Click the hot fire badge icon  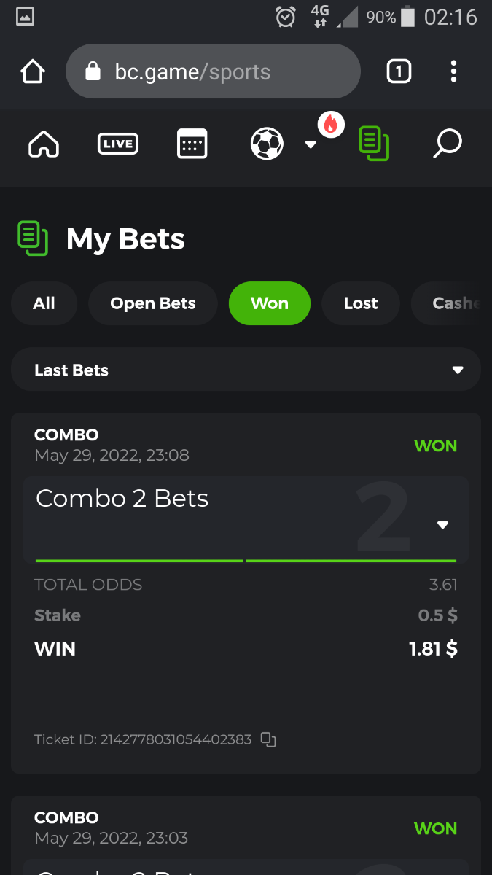tap(331, 125)
